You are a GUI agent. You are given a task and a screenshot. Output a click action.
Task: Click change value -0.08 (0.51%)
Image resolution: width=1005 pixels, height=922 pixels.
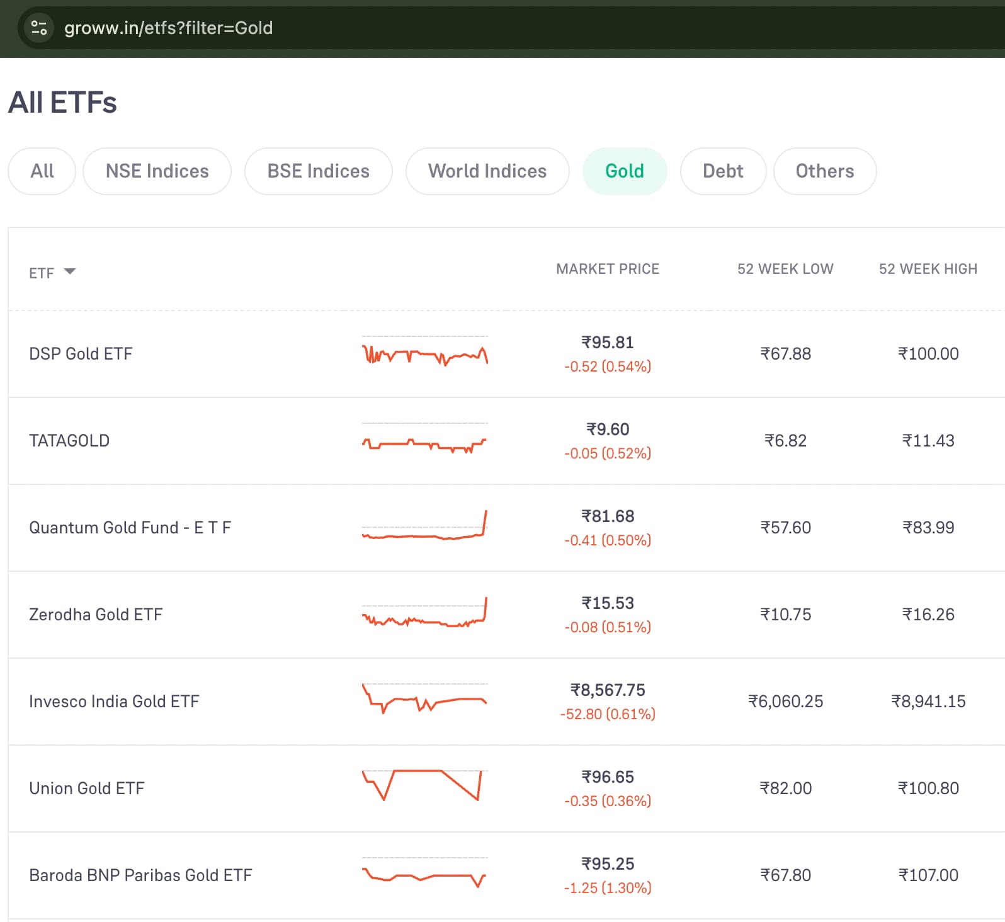(608, 627)
